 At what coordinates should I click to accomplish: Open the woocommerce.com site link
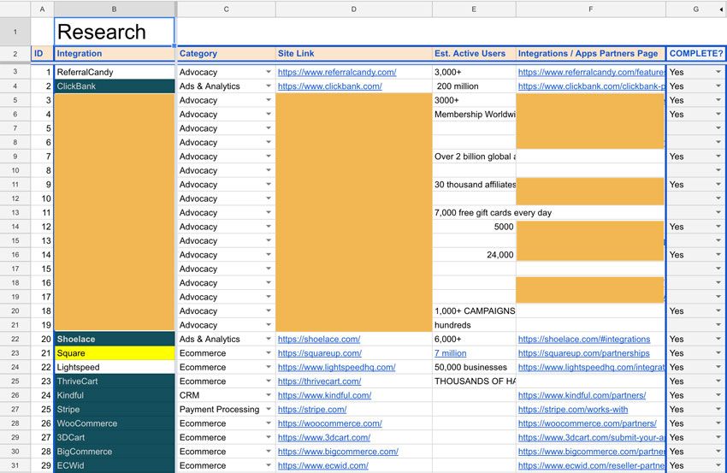pos(329,423)
